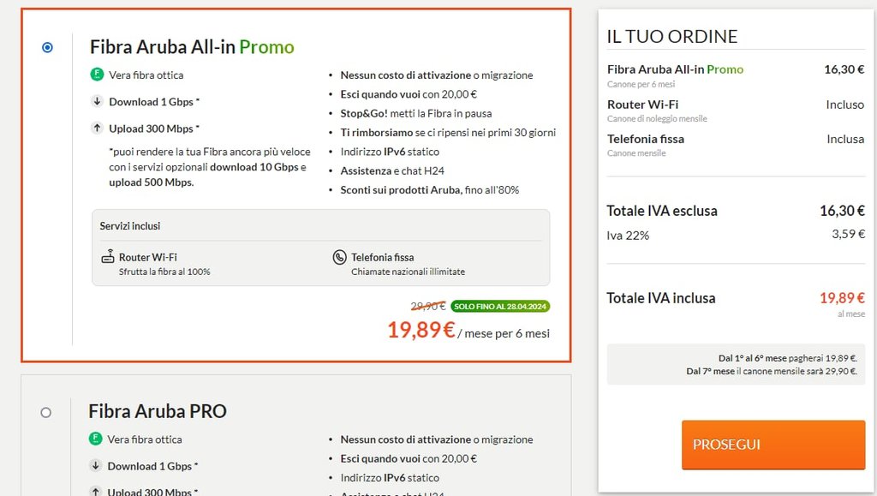This screenshot has height=496, width=877.
Task: Click the crossed-out 29,90 € price
Action: [x=427, y=306]
